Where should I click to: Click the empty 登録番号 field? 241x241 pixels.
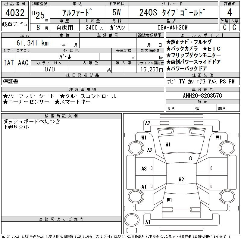tap(108, 43)
